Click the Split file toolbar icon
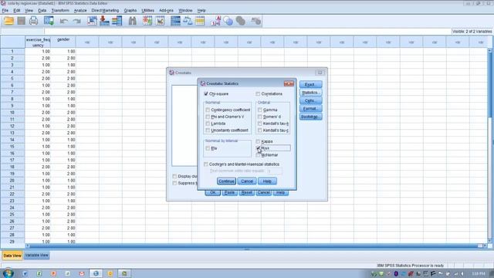This screenshot has height=278, width=494. coord(175,21)
